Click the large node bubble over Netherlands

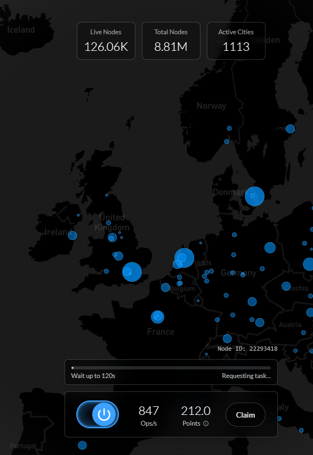tap(184, 258)
